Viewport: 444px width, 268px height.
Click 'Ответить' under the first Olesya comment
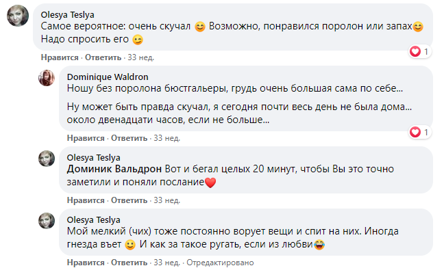[103, 57]
